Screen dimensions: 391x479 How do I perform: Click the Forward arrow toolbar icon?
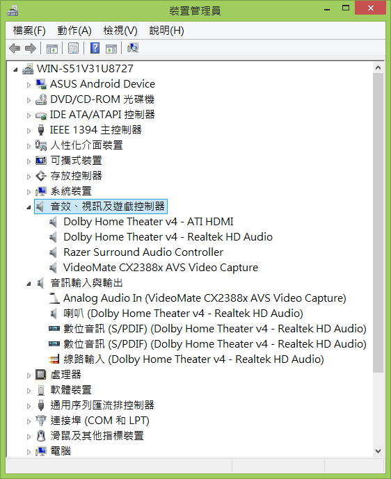click(x=31, y=48)
